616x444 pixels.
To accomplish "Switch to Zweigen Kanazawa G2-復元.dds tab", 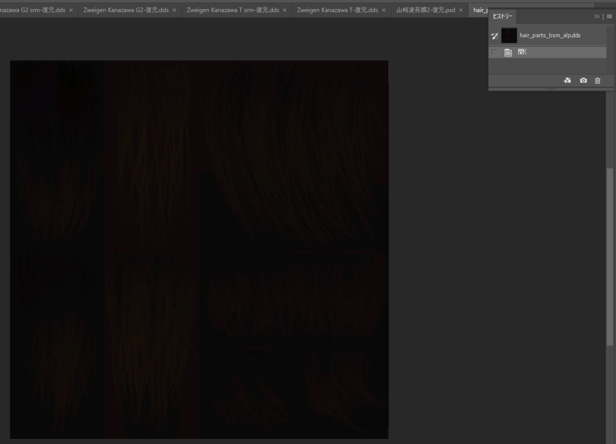I will coord(126,10).
